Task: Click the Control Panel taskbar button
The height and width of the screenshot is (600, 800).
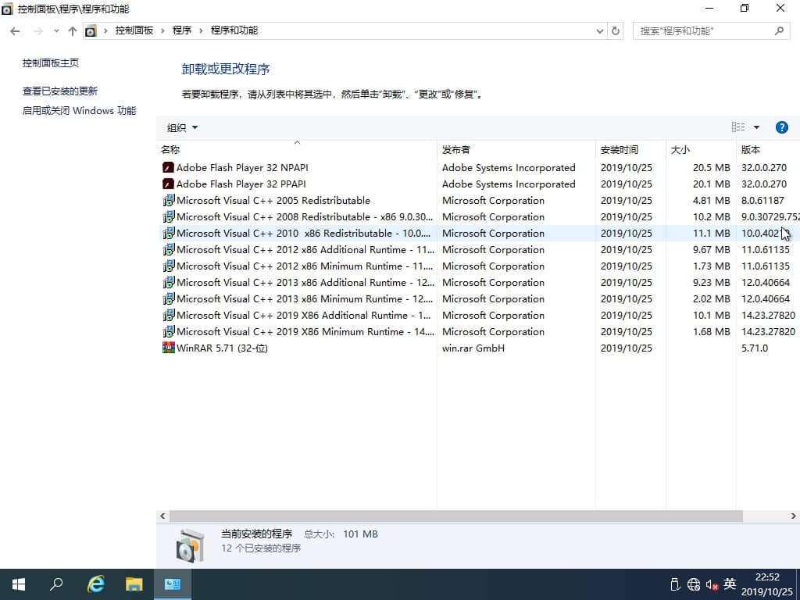Action: pos(173,584)
